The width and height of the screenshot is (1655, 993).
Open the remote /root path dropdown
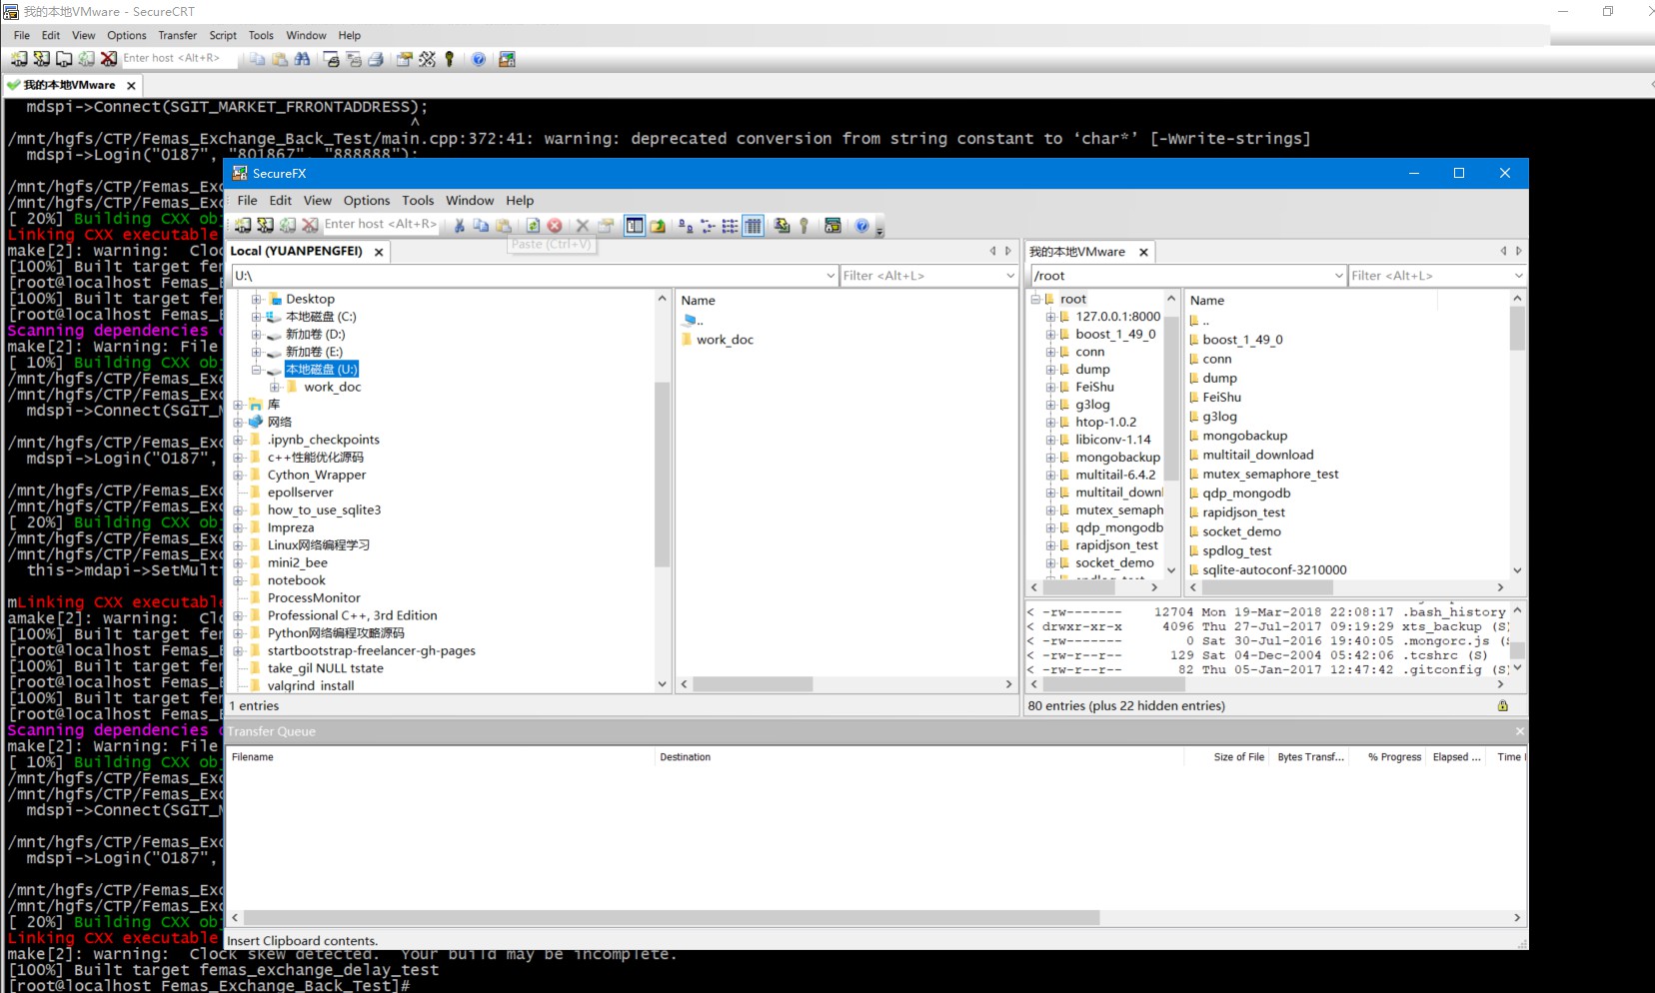pyautogui.click(x=1339, y=276)
